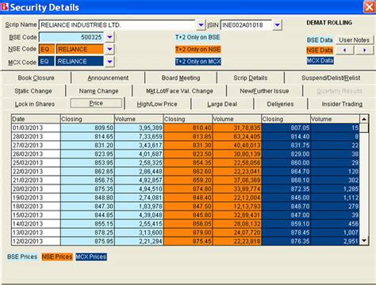Switch to the Book Closure tab
Viewport: 376px width, 285px height.
[x=36, y=78]
